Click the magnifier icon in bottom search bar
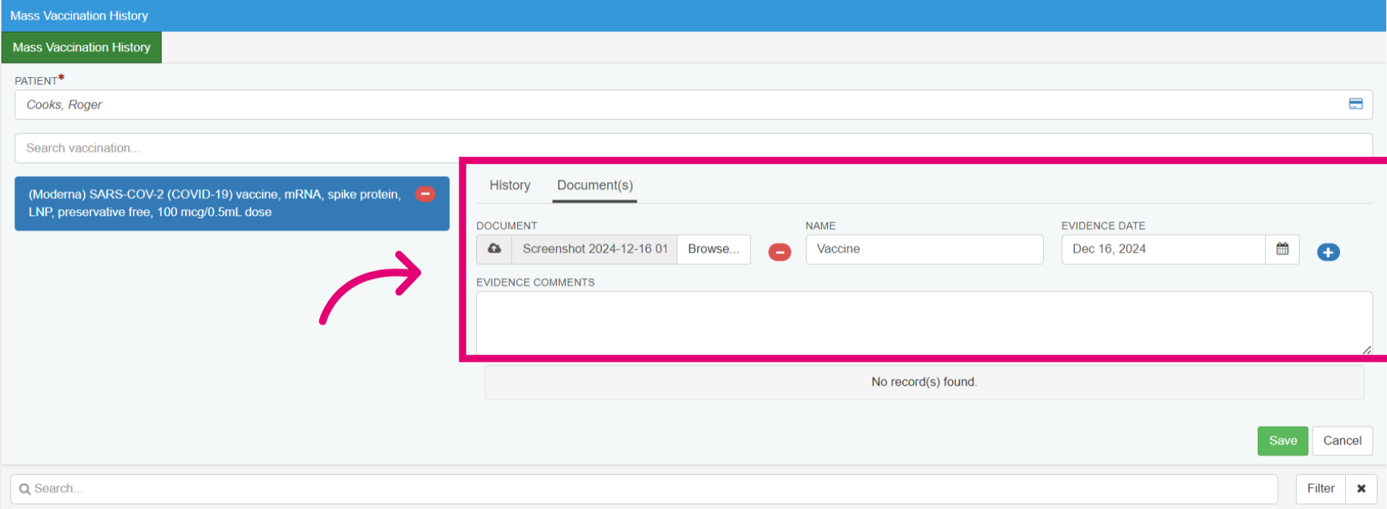 [25, 490]
